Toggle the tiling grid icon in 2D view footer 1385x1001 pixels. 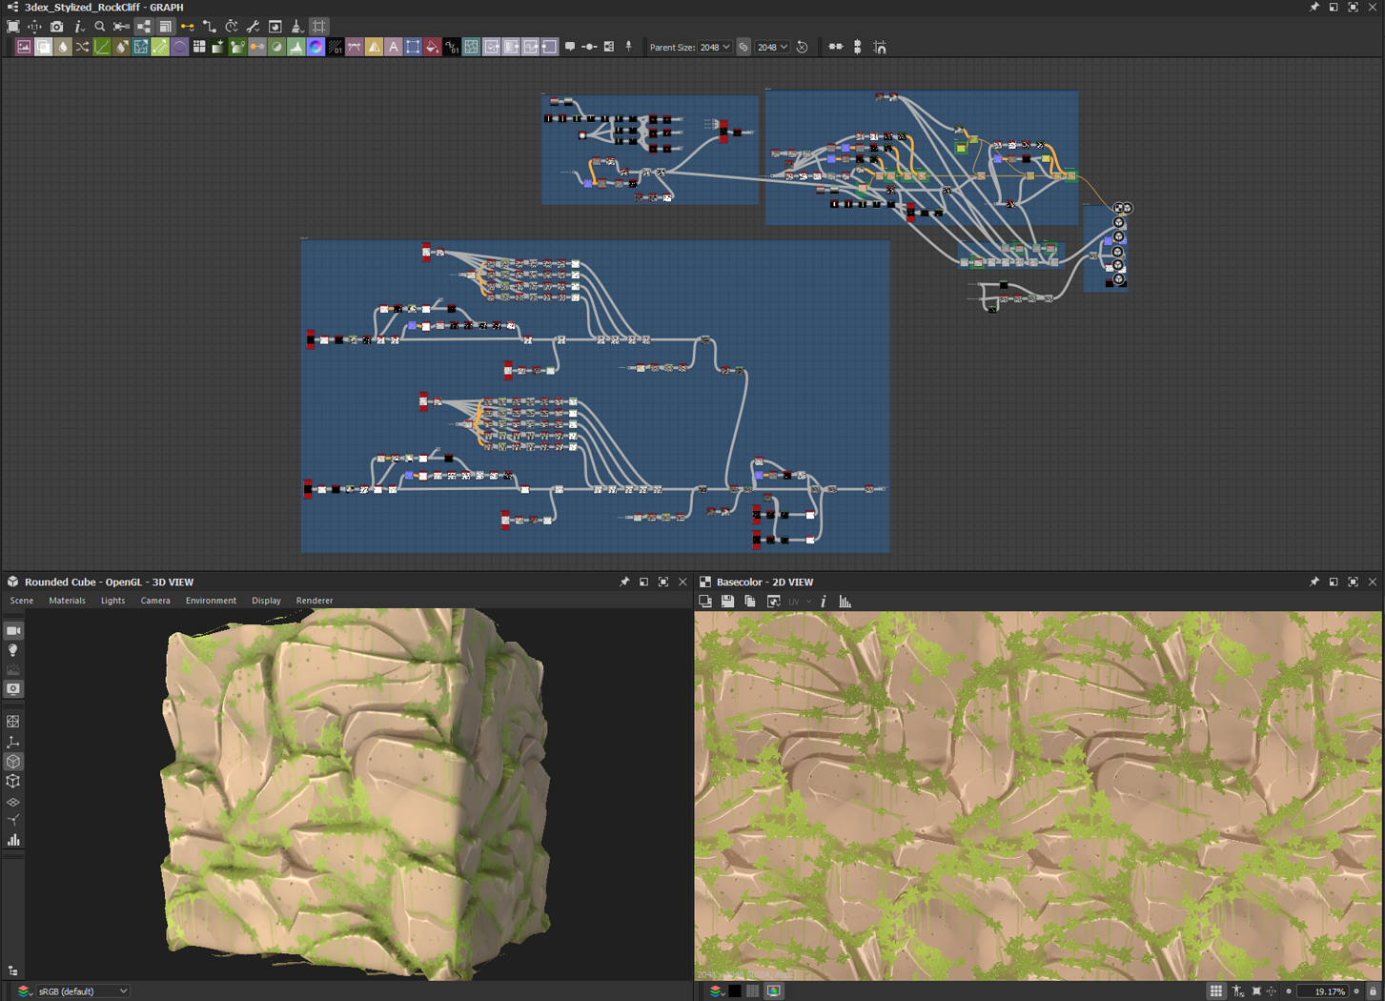(1215, 991)
